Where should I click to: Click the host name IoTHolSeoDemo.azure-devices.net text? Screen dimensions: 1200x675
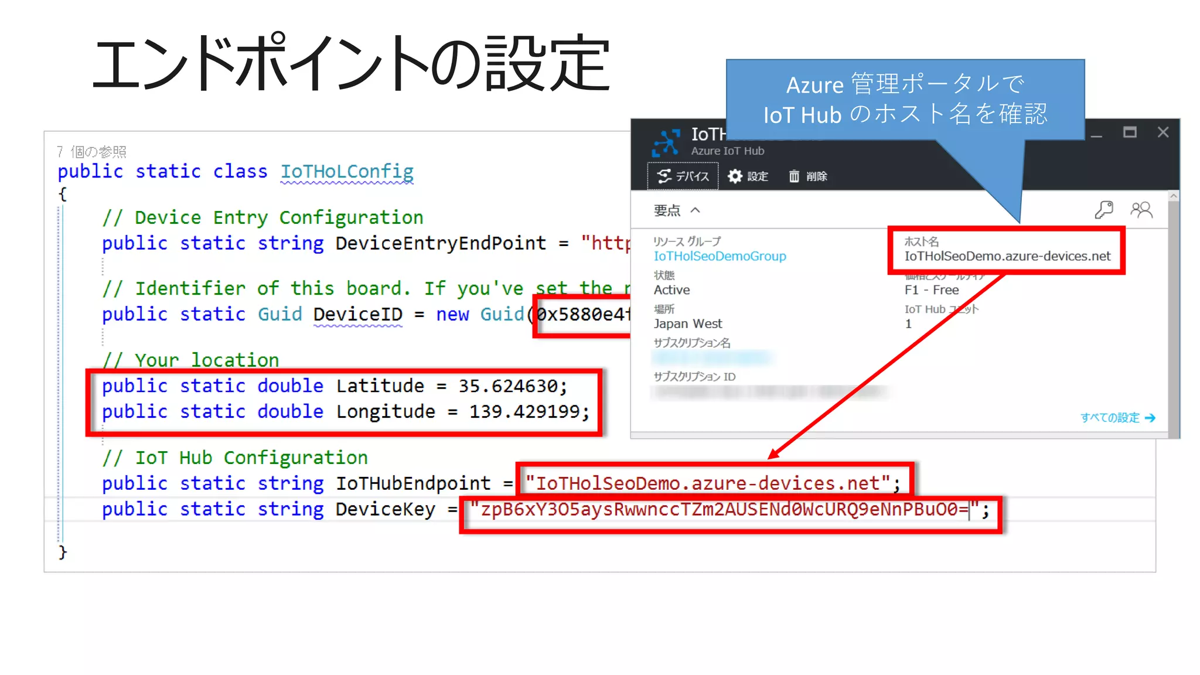pos(1007,256)
